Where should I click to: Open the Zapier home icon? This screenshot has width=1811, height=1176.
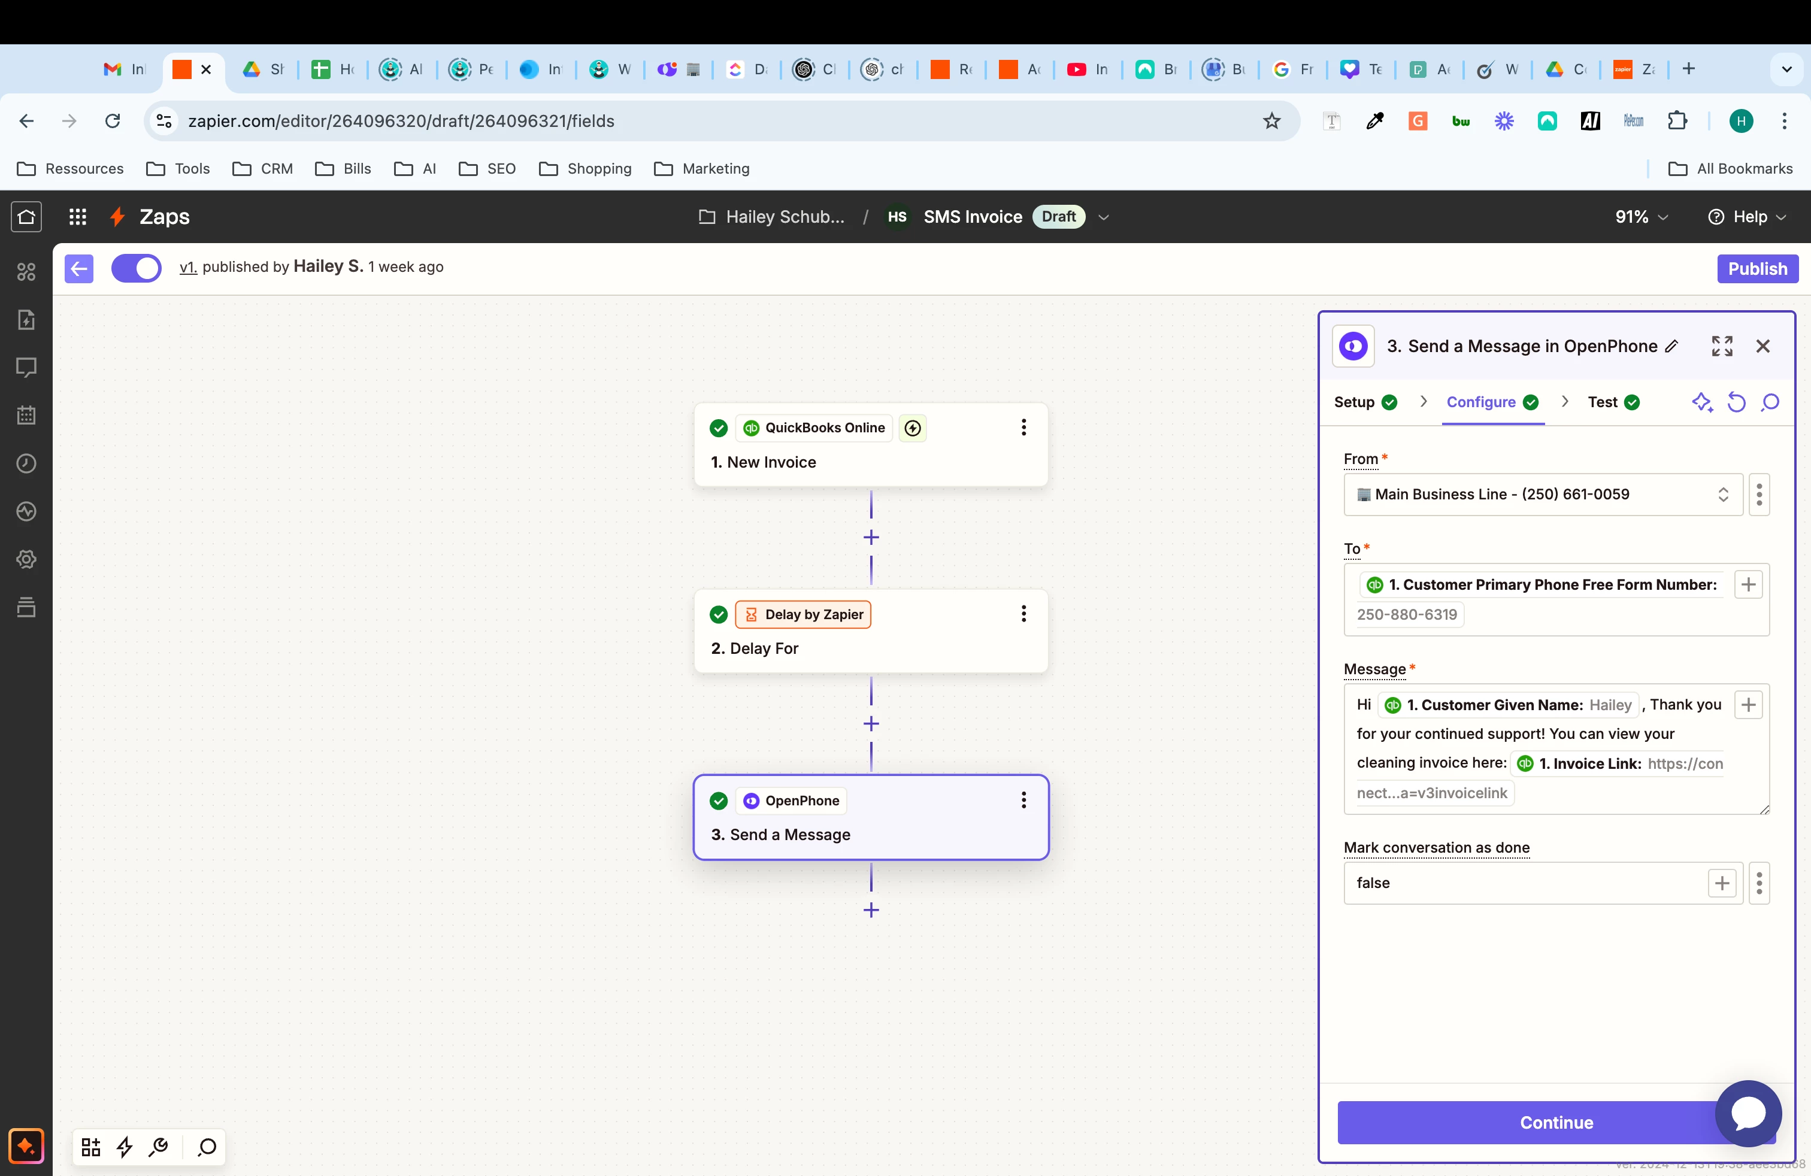click(26, 217)
